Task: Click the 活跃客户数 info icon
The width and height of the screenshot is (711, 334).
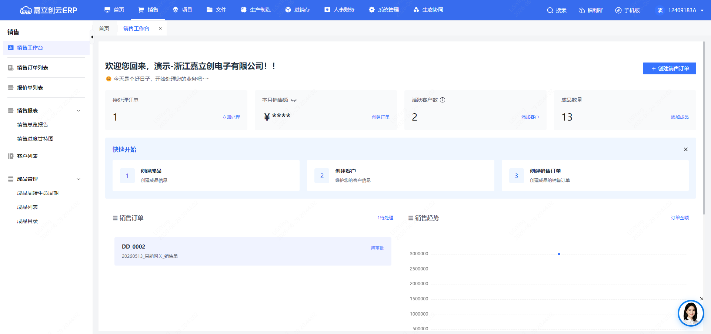Action: click(x=443, y=100)
